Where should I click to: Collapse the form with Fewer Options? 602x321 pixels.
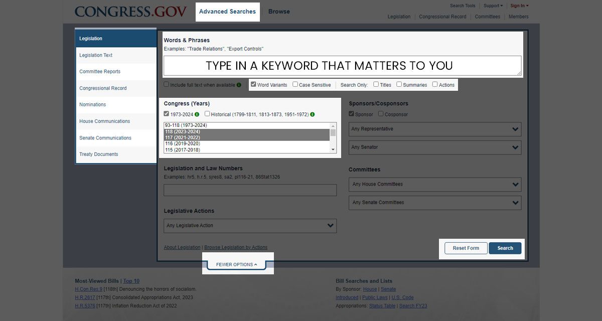coord(237,264)
